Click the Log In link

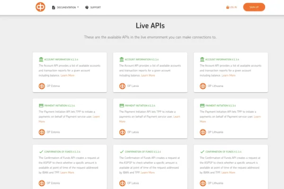231,8
